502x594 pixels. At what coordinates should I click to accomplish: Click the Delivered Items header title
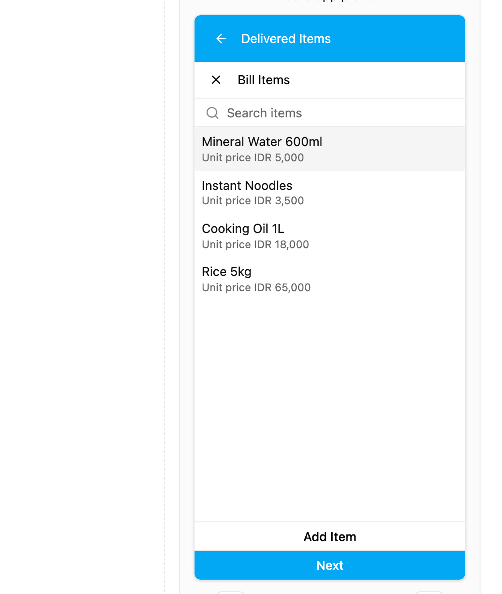(x=286, y=39)
